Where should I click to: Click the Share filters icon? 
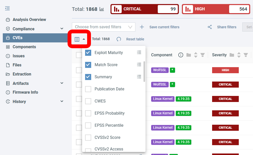point(210,27)
